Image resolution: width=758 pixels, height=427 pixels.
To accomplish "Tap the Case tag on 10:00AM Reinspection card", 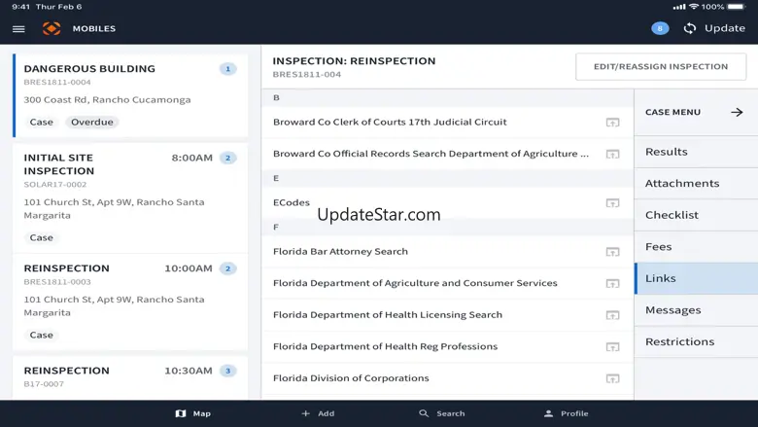I will point(41,335).
